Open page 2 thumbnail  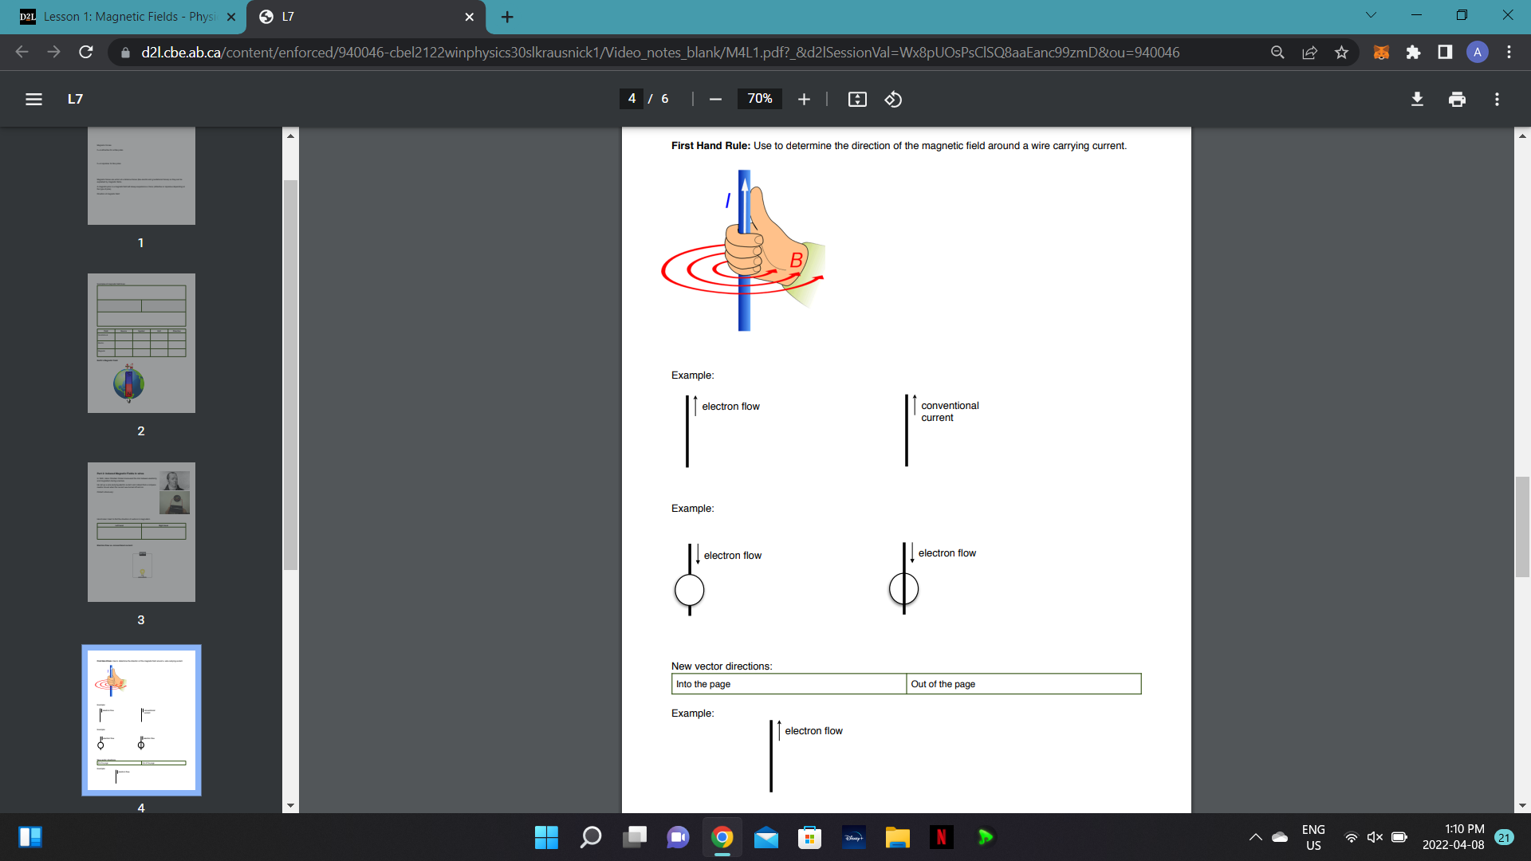point(141,343)
